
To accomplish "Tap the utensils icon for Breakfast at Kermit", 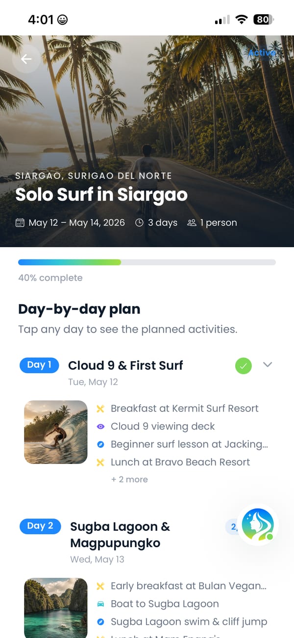I will coord(100,408).
